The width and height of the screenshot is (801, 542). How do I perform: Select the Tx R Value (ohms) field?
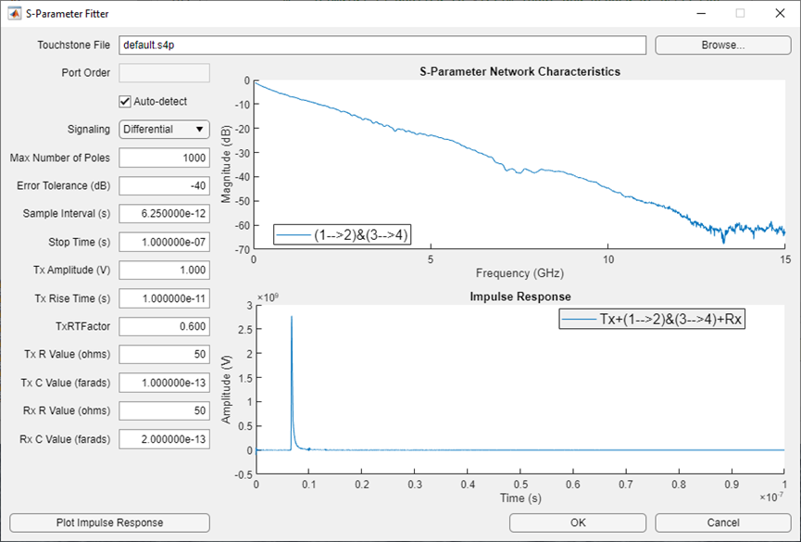(164, 354)
